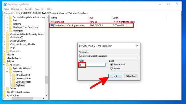186x104 pixels.
Task: Click the Typ column header
Action: pyautogui.click(x=100, y=18)
